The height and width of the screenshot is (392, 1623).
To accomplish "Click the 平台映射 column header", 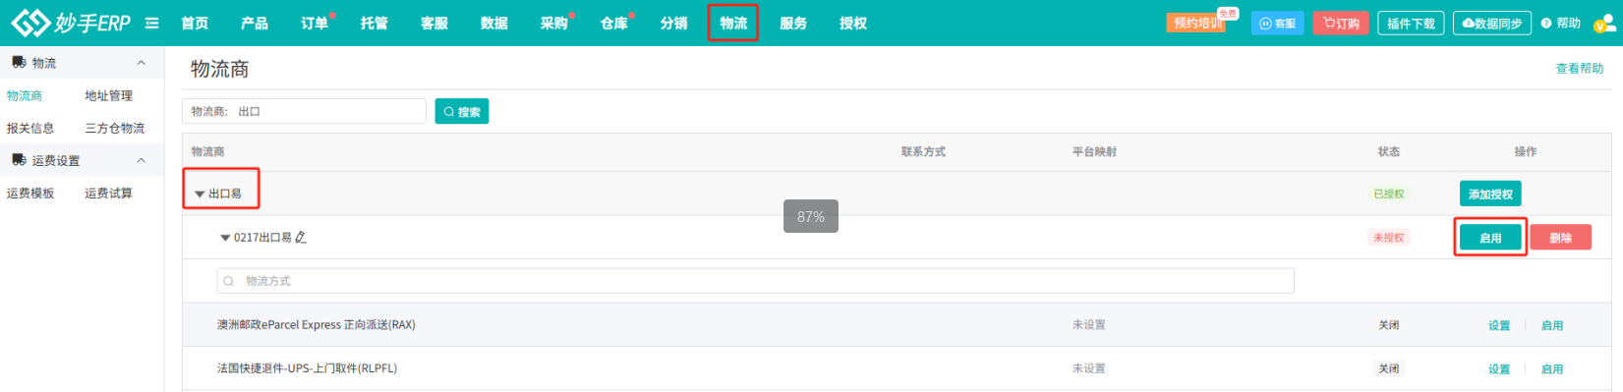I will 1094,151.
